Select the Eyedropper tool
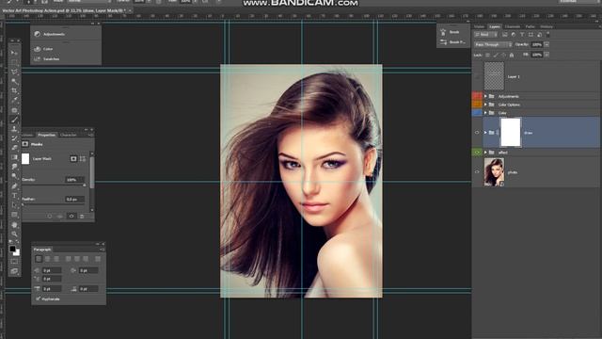 point(14,101)
